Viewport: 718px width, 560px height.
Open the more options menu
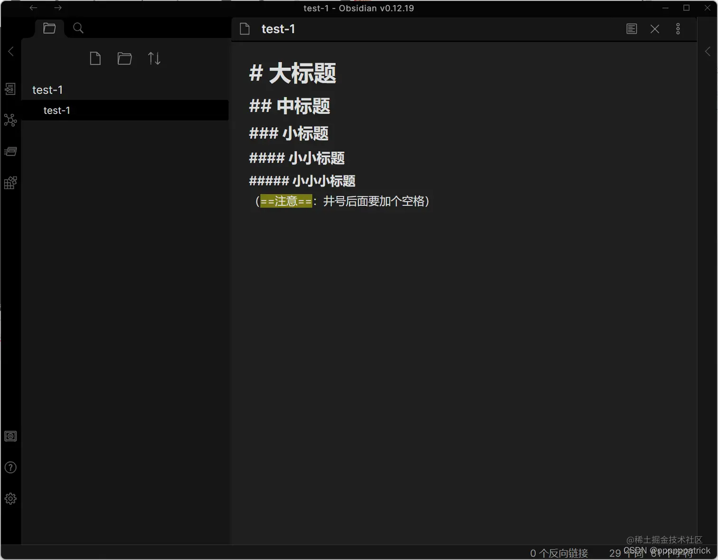(678, 29)
